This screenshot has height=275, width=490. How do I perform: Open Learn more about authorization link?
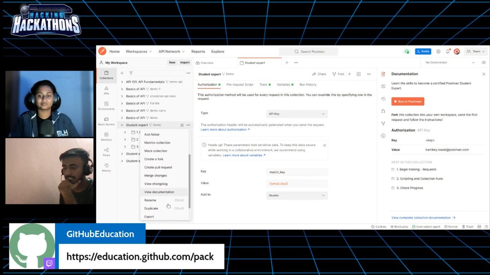pyautogui.click(x=225, y=129)
